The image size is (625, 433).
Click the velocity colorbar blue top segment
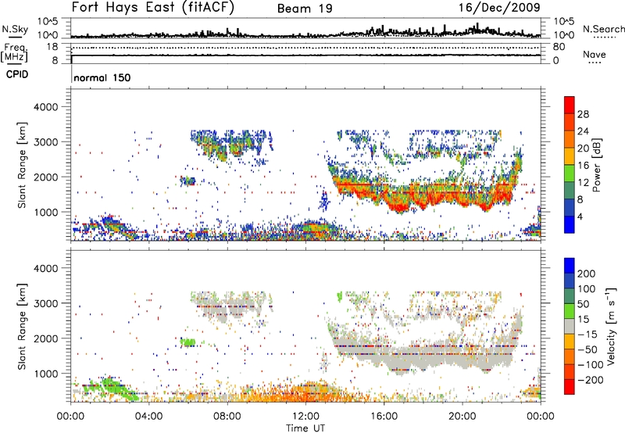click(570, 266)
